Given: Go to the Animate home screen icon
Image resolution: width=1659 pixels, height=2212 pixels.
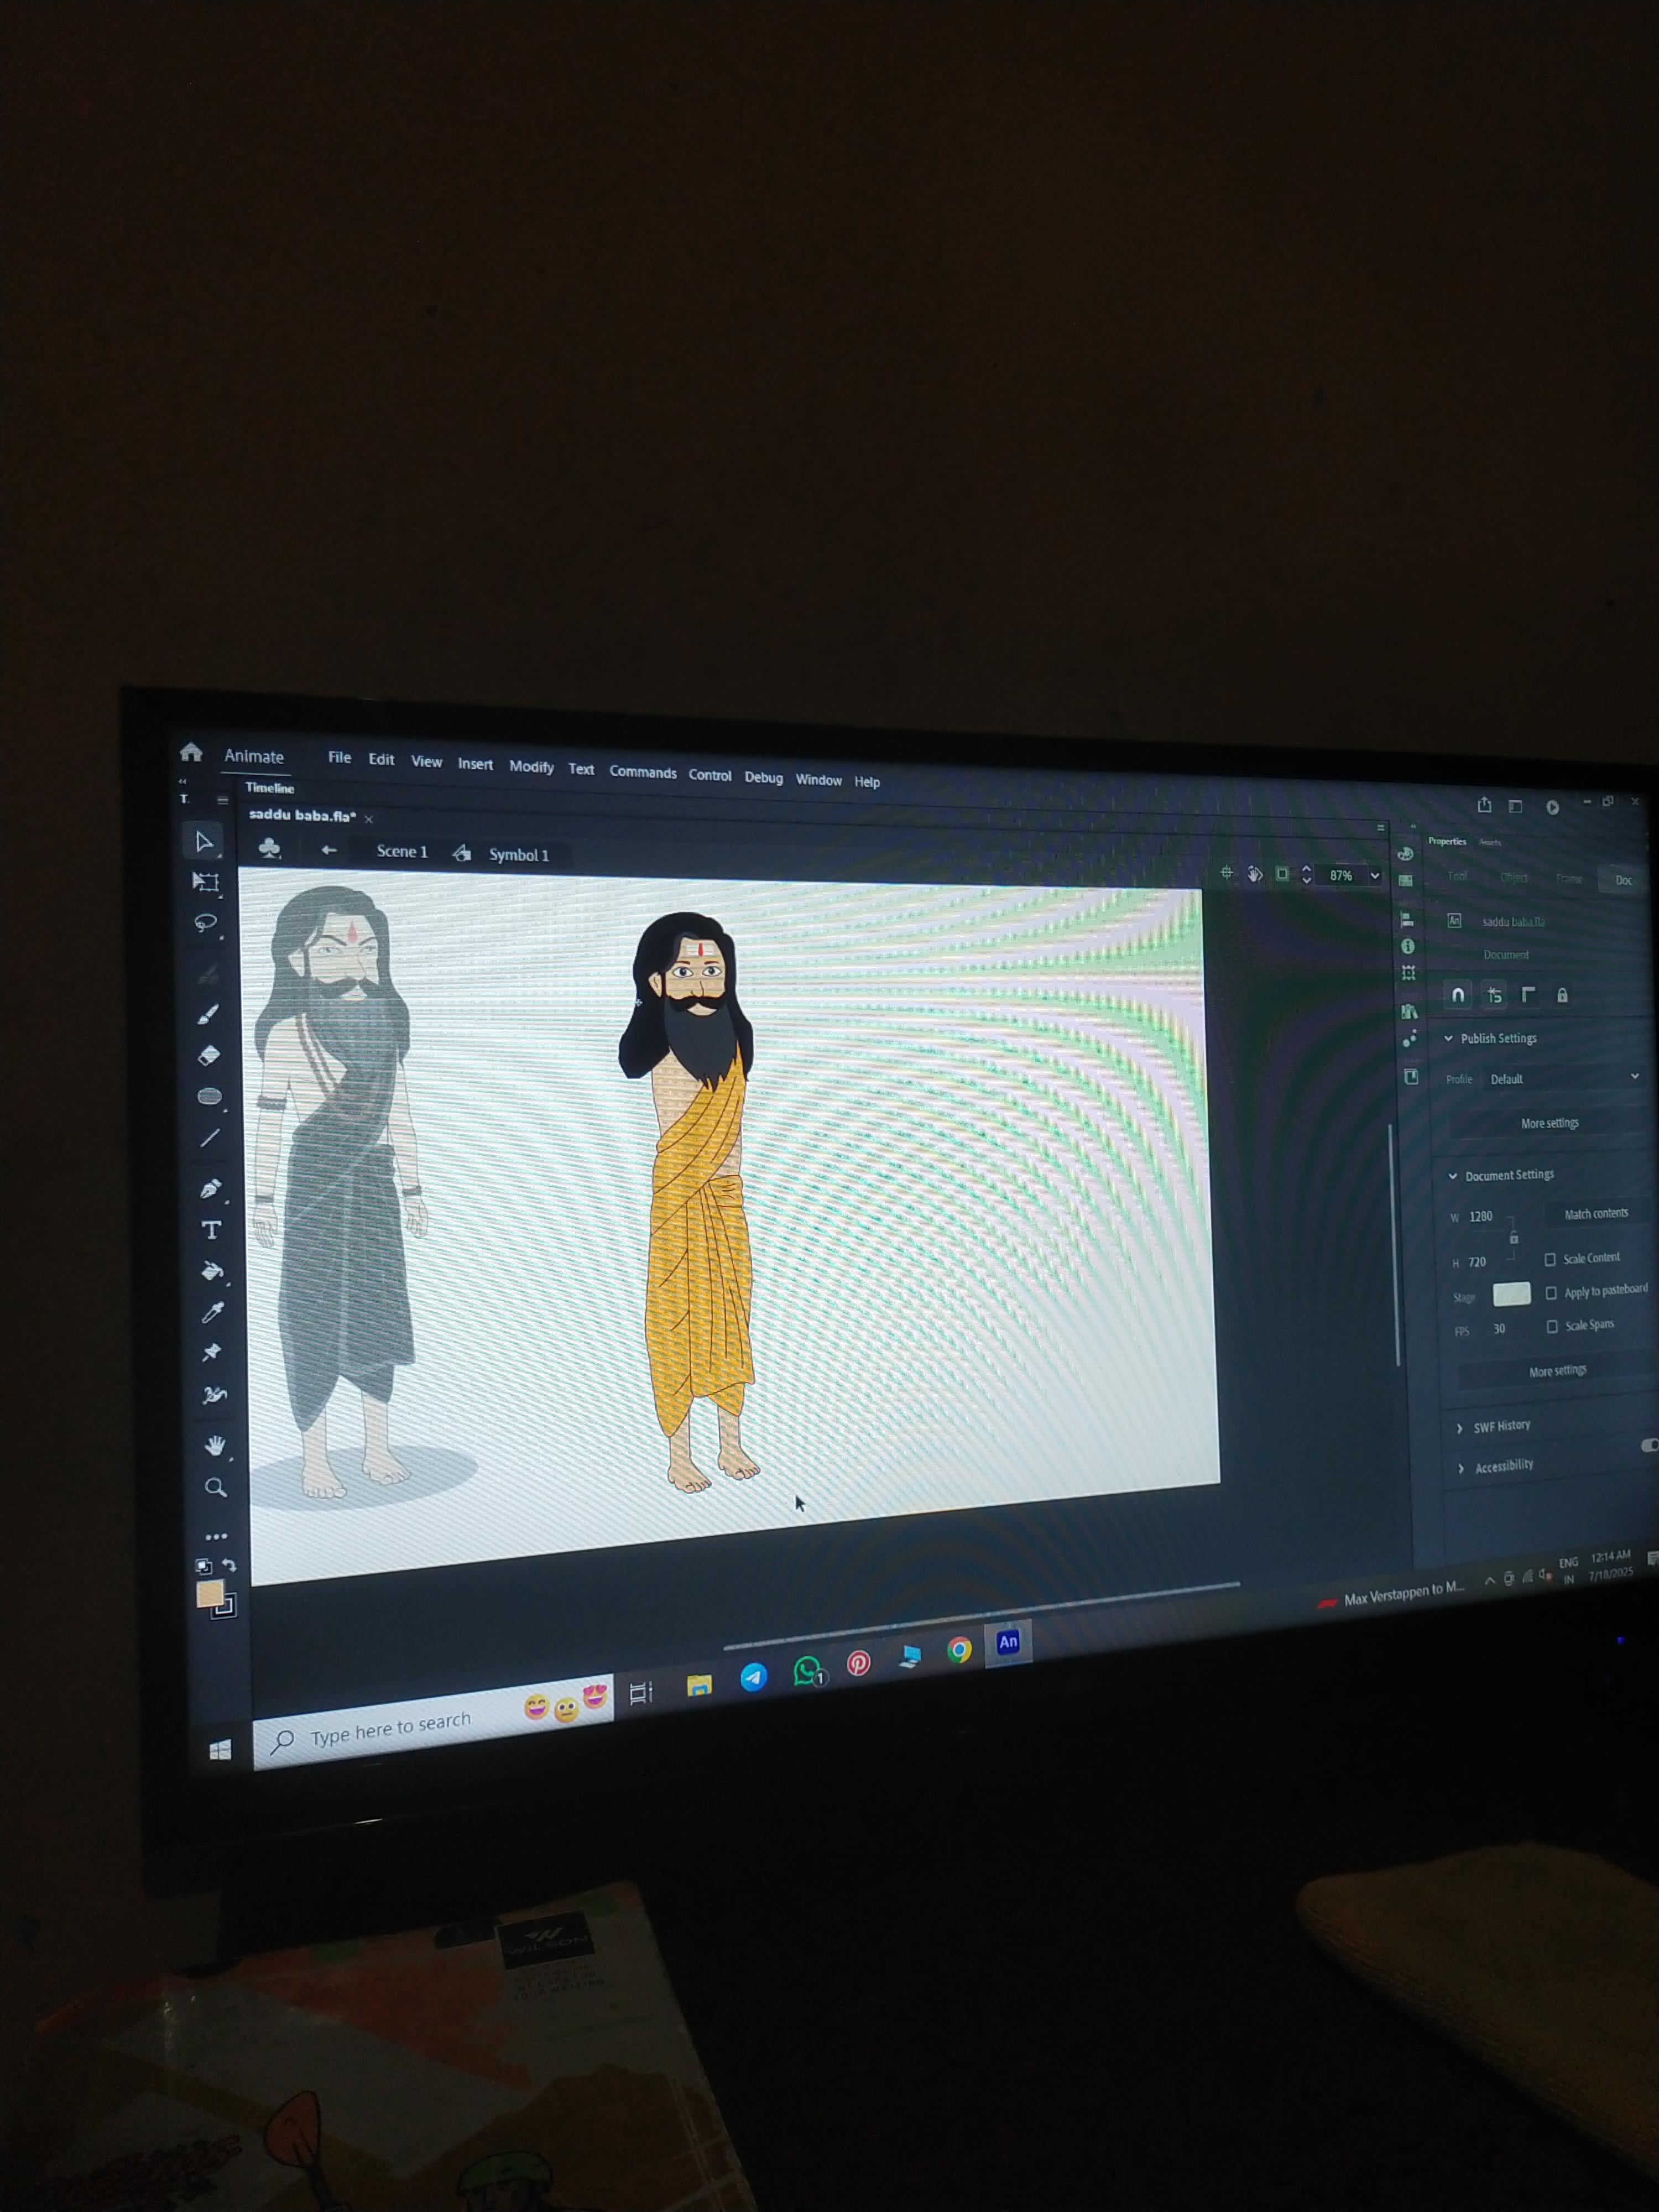Looking at the screenshot, I should point(191,752).
